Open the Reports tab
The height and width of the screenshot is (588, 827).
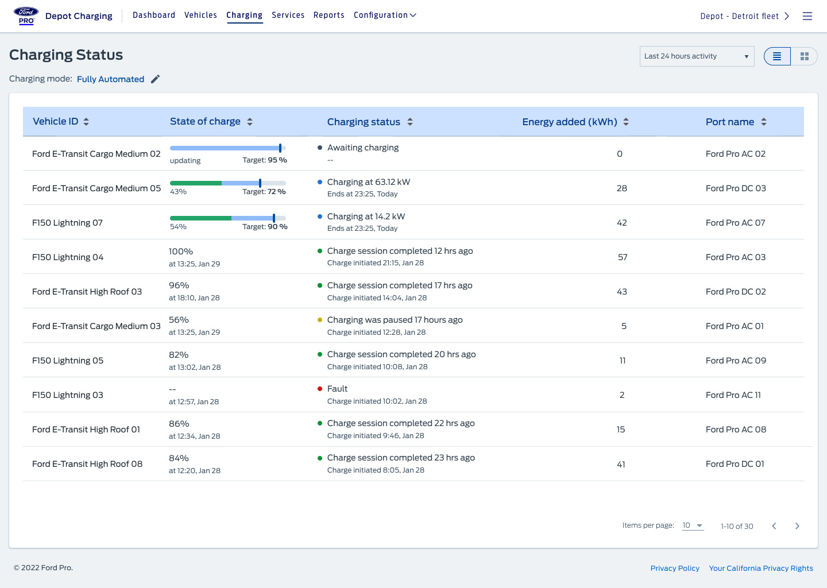point(329,15)
